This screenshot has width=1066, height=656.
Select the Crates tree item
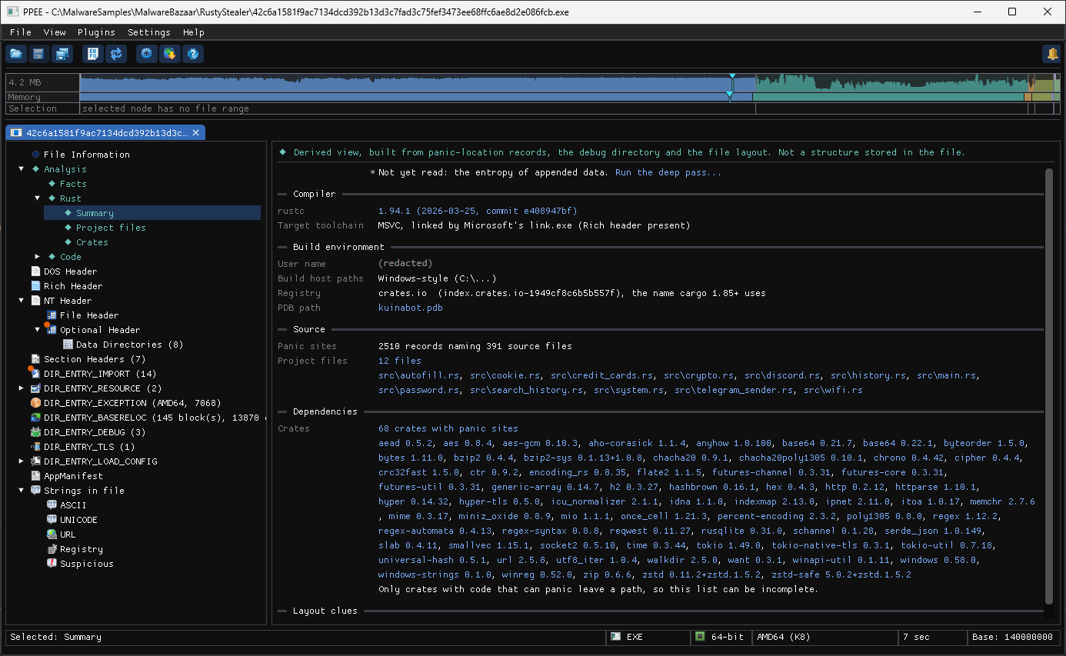pos(92,242)
